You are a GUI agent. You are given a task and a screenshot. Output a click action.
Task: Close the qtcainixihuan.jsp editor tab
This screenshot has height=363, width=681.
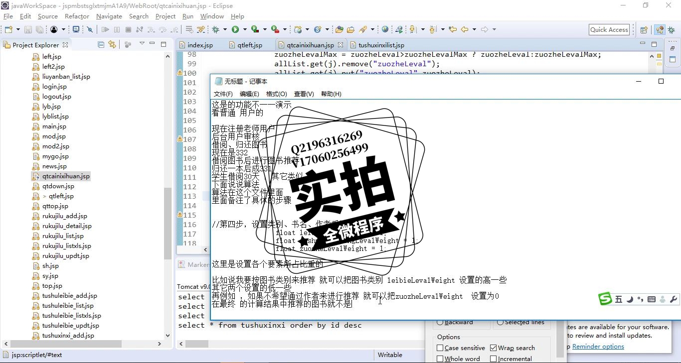pos(340,45)
